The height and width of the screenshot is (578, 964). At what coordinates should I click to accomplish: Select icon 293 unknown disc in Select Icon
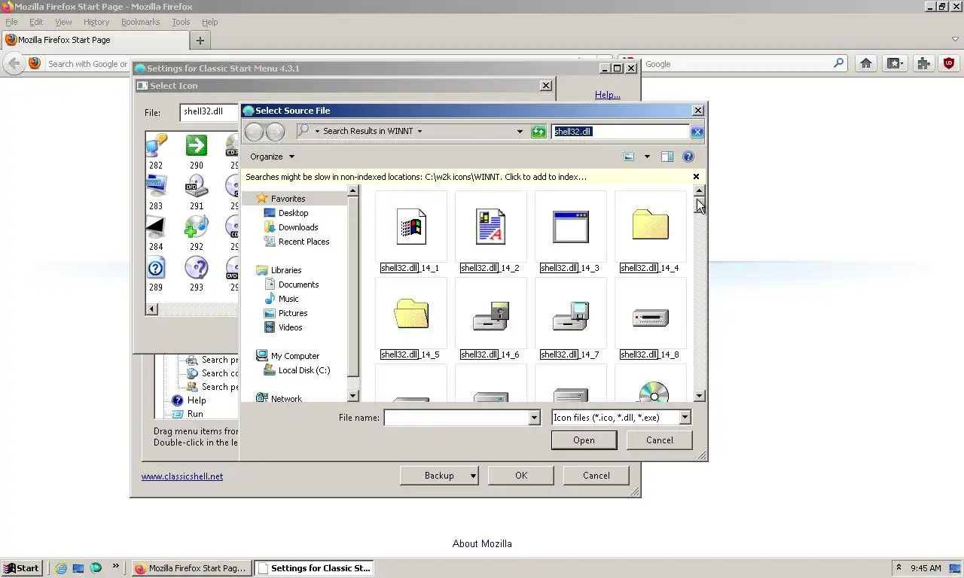197,273
